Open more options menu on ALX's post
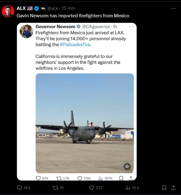This screenshot has height=195, width=181. (x=173, y=8)
